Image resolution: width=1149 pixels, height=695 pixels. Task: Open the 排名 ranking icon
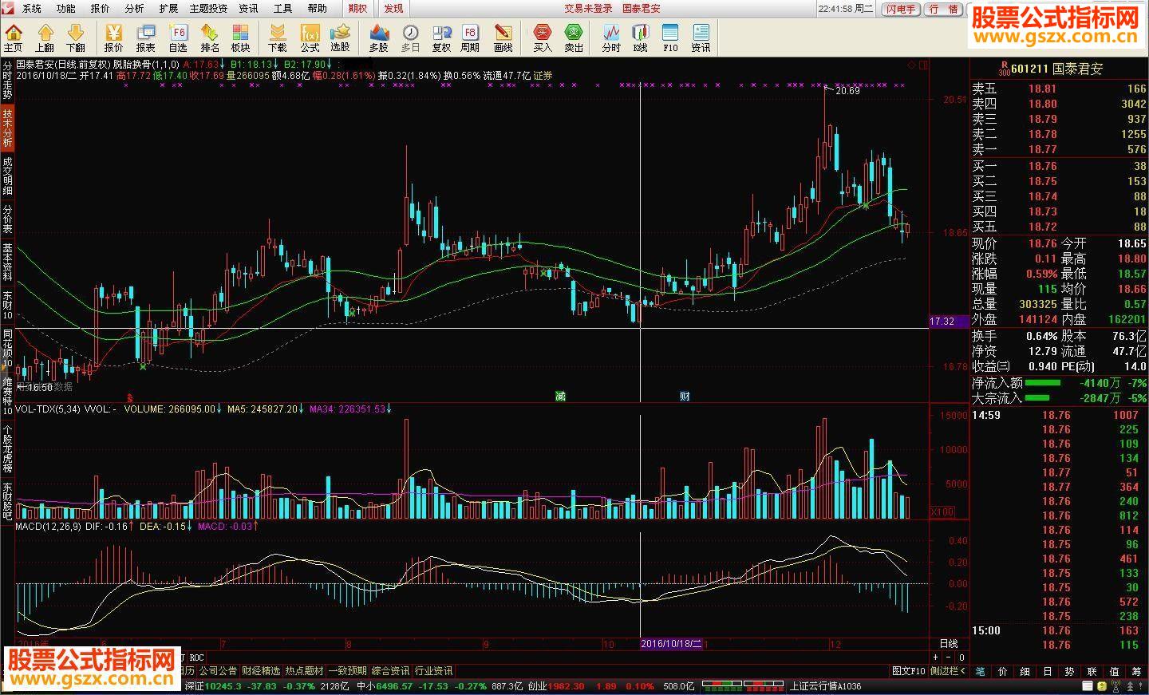coord(210,38)
